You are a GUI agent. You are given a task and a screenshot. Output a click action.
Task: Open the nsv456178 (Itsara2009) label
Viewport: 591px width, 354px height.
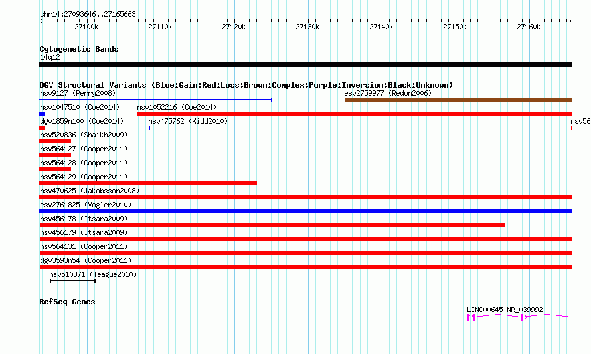[84, 219]
